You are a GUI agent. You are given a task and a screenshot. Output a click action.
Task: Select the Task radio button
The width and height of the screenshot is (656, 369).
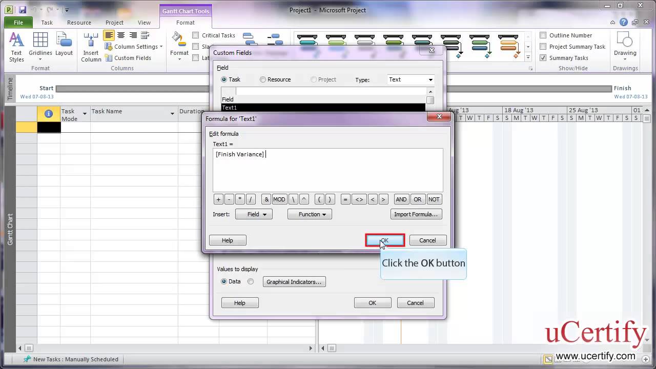click(x=224, y=79)
